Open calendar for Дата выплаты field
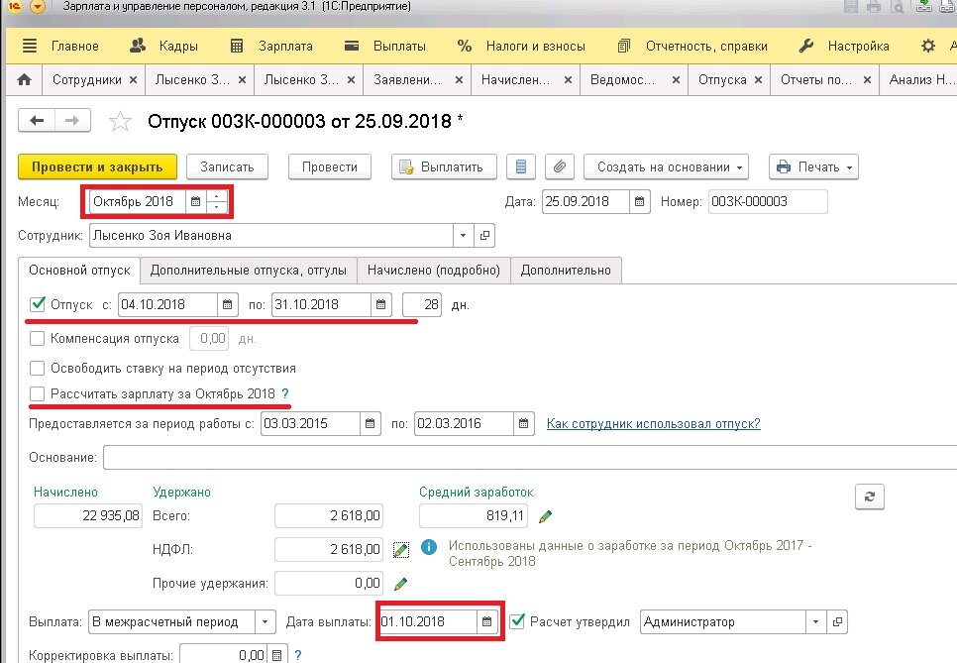Screen dimensions: 957x663 point(486,621)
